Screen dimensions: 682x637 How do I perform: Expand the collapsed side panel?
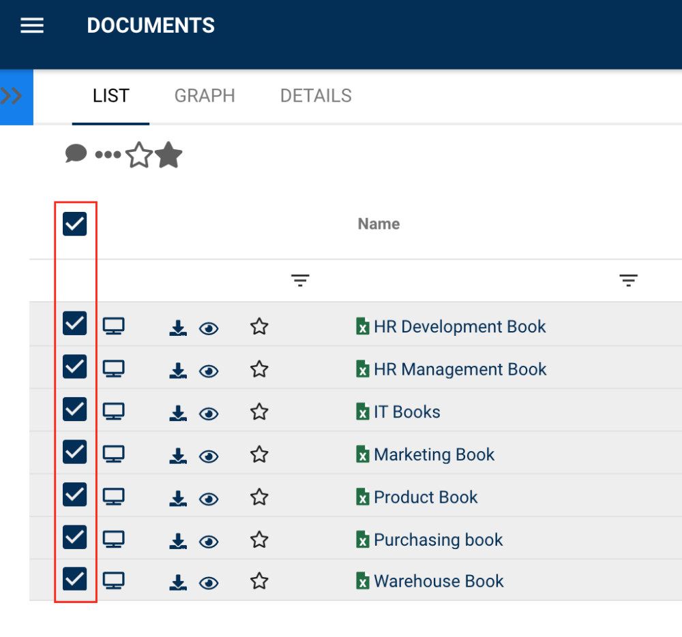(x=12, y=97)
